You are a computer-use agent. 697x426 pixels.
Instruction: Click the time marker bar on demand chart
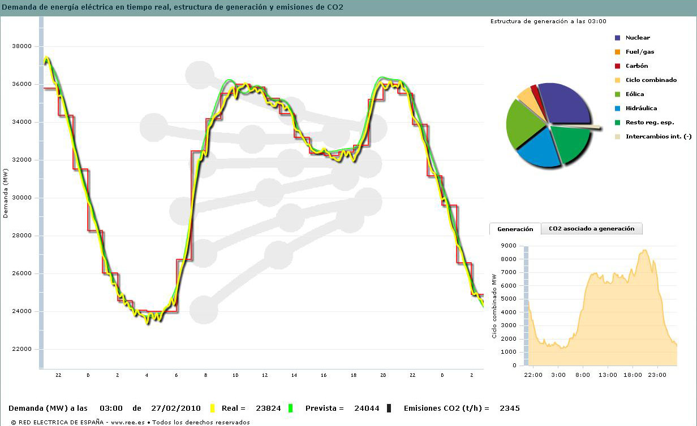(41, 192)
